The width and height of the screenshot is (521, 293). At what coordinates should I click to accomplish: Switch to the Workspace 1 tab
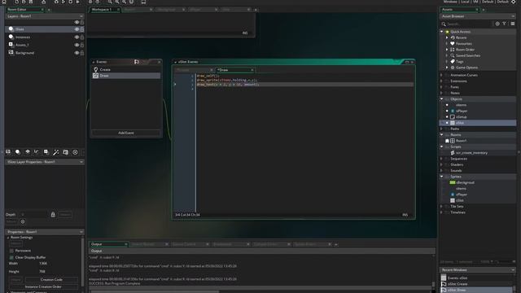click(x=105, y=10)
